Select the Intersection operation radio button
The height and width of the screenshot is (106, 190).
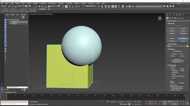(x=171, y=71)
